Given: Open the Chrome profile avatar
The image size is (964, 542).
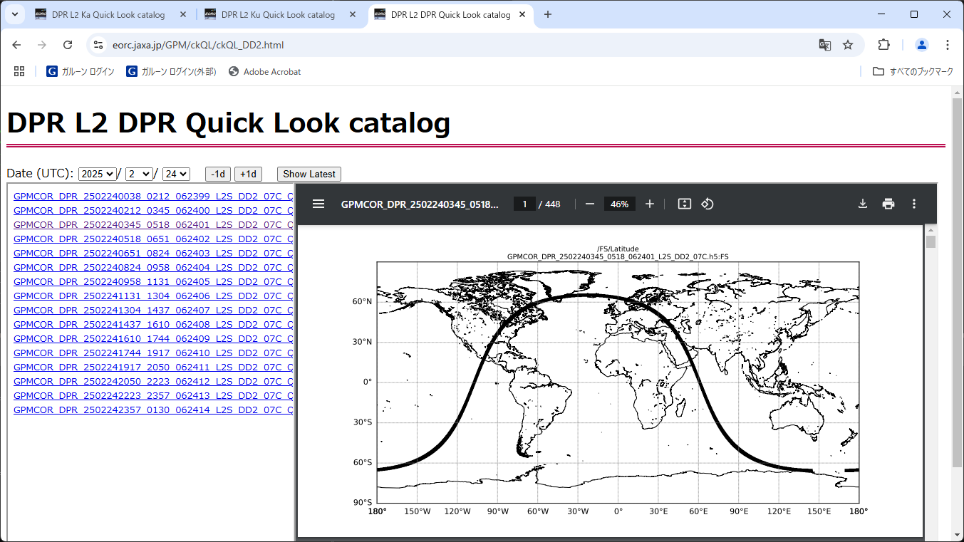Looking at the screenshot, I should tap(922, 45).
